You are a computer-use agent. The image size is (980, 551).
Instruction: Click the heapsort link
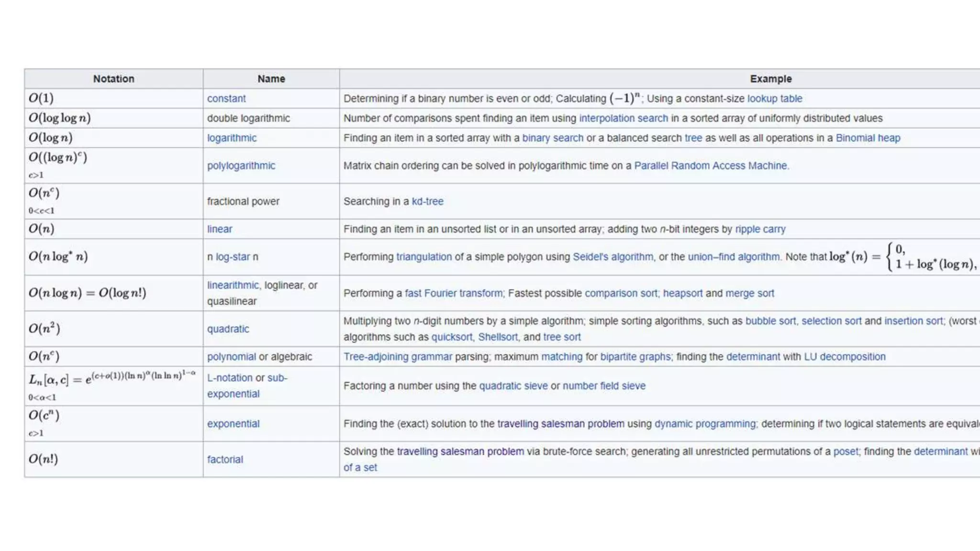(x=682, y=293)
